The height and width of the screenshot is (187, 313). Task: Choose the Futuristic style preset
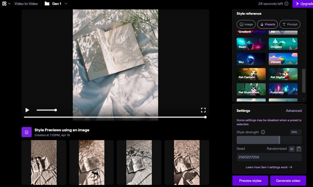click(x=283, y=89)
